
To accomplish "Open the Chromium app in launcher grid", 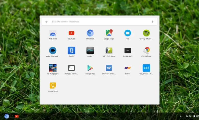I will click(90, 33).
